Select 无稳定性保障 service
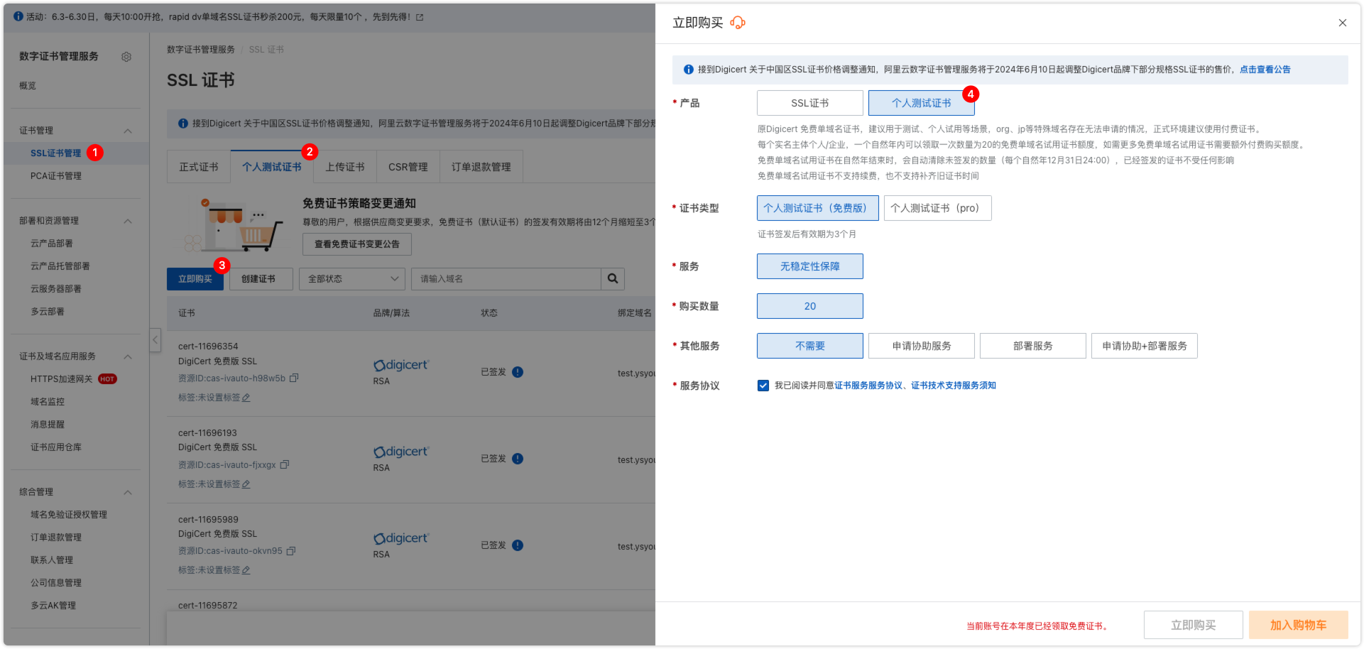Image resolution: width=1364 pixels, height=649 pixels. coord(810,266)
